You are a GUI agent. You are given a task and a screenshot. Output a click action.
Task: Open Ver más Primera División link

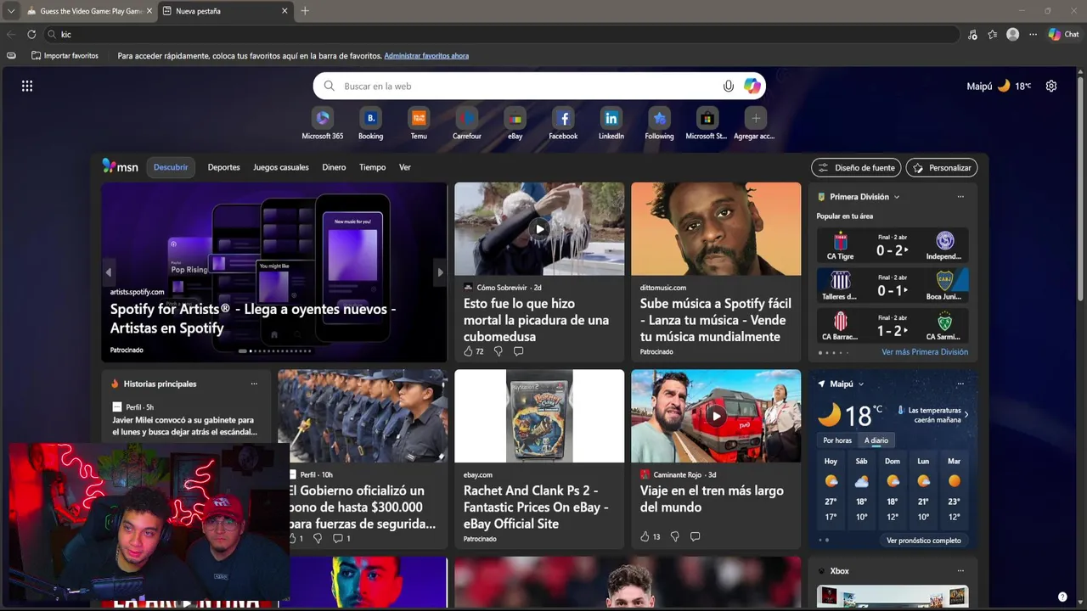tap(925, 352)
